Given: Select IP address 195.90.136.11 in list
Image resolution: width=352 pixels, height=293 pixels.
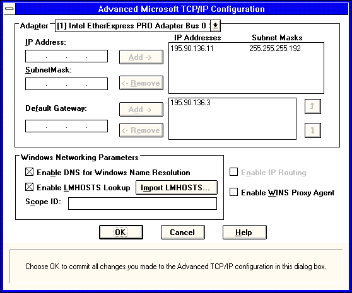Looking at the screenshot, I should point(192,49).
